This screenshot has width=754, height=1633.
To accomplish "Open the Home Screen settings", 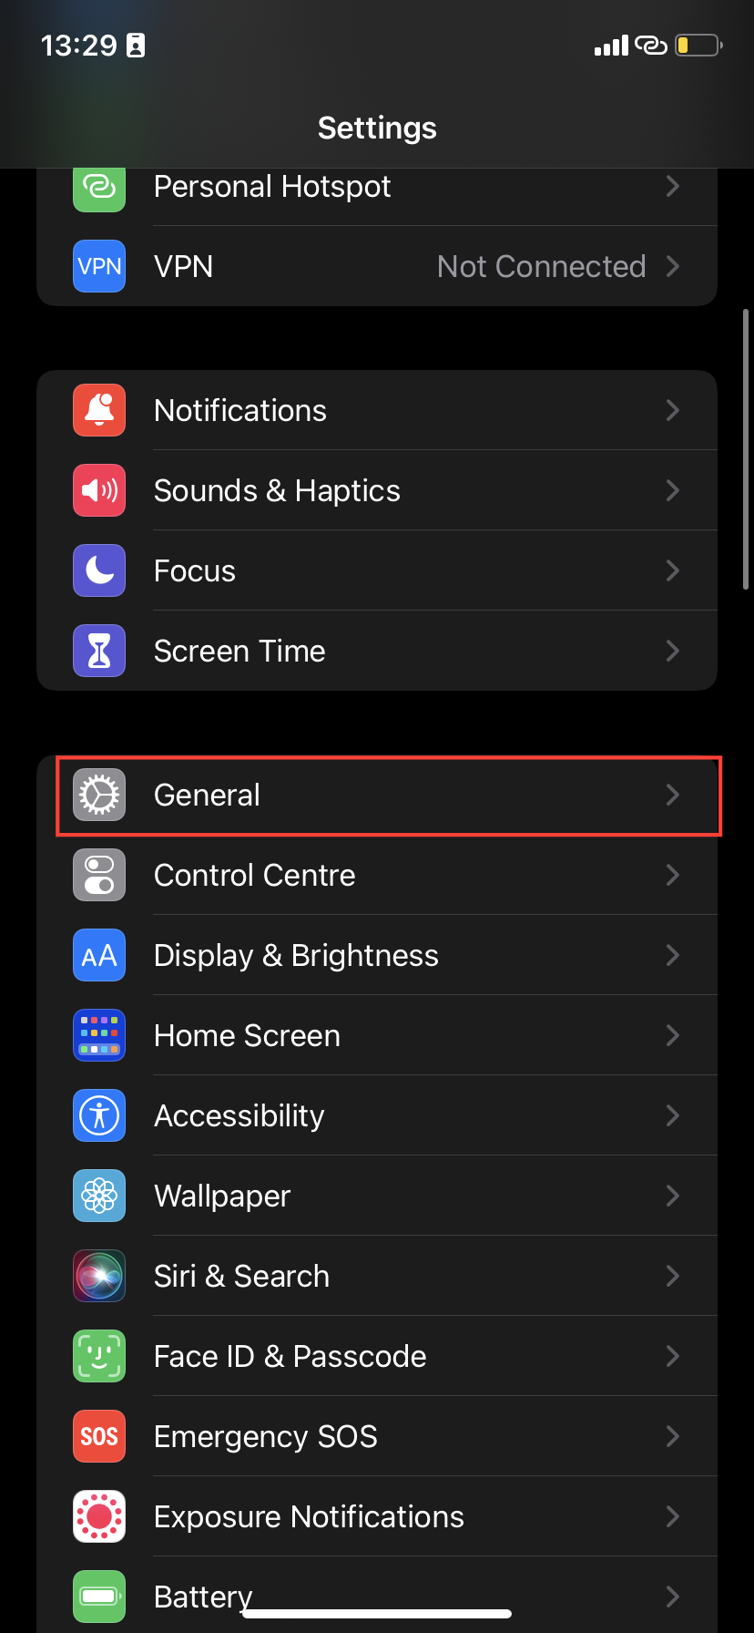I will (x=247, y=1036).
